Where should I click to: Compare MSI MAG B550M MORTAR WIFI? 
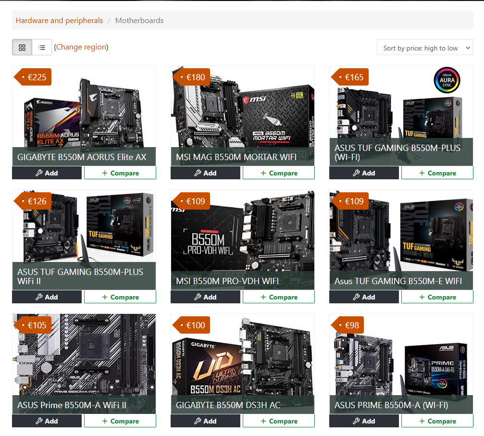click(279, 173)
